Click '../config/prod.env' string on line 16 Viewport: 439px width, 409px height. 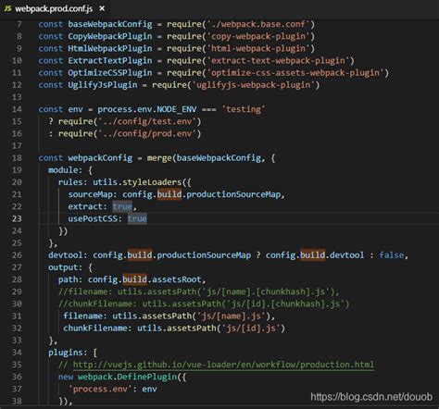tap(147, 133)
